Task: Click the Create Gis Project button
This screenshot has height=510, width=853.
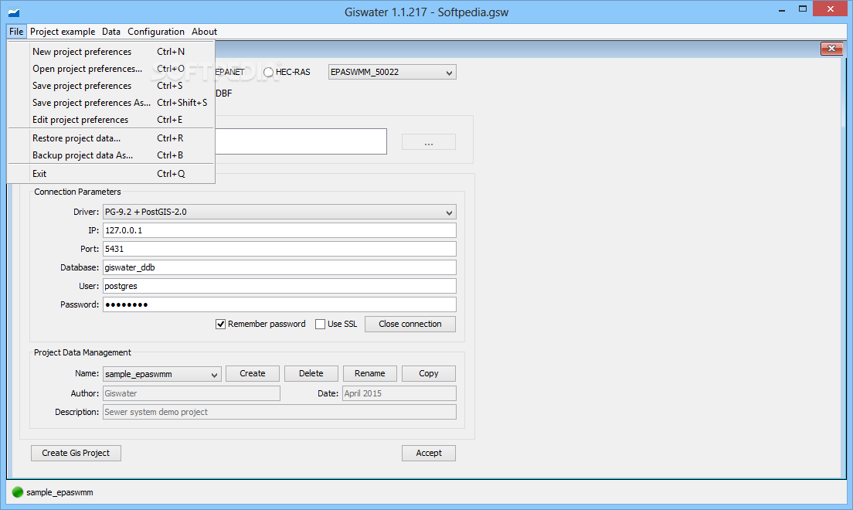Action: (x=76, y=453)
